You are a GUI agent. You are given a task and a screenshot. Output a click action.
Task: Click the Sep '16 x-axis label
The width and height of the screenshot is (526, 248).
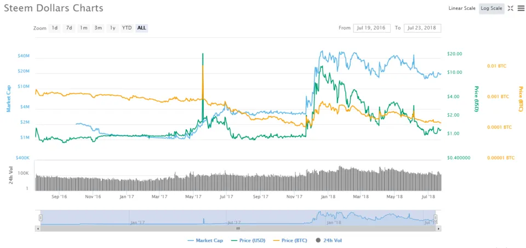point(60,197)
